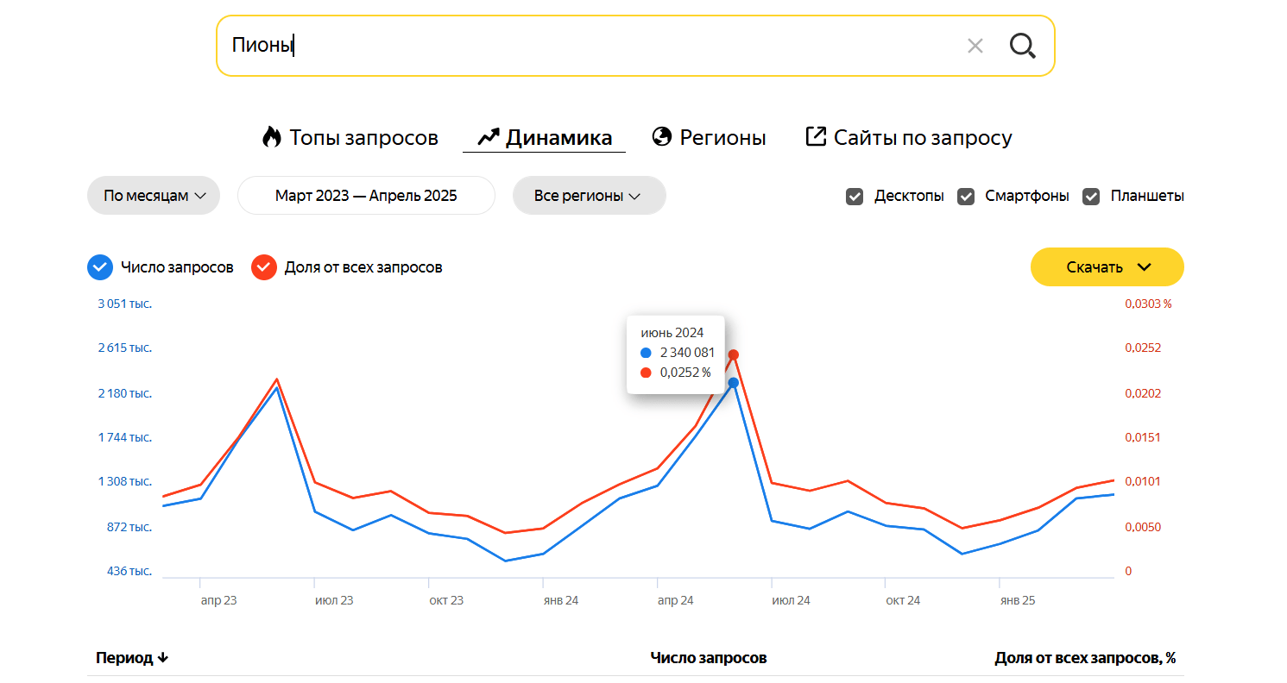
Task: Disable the Планшеты checkbox
Action: 1091,197
